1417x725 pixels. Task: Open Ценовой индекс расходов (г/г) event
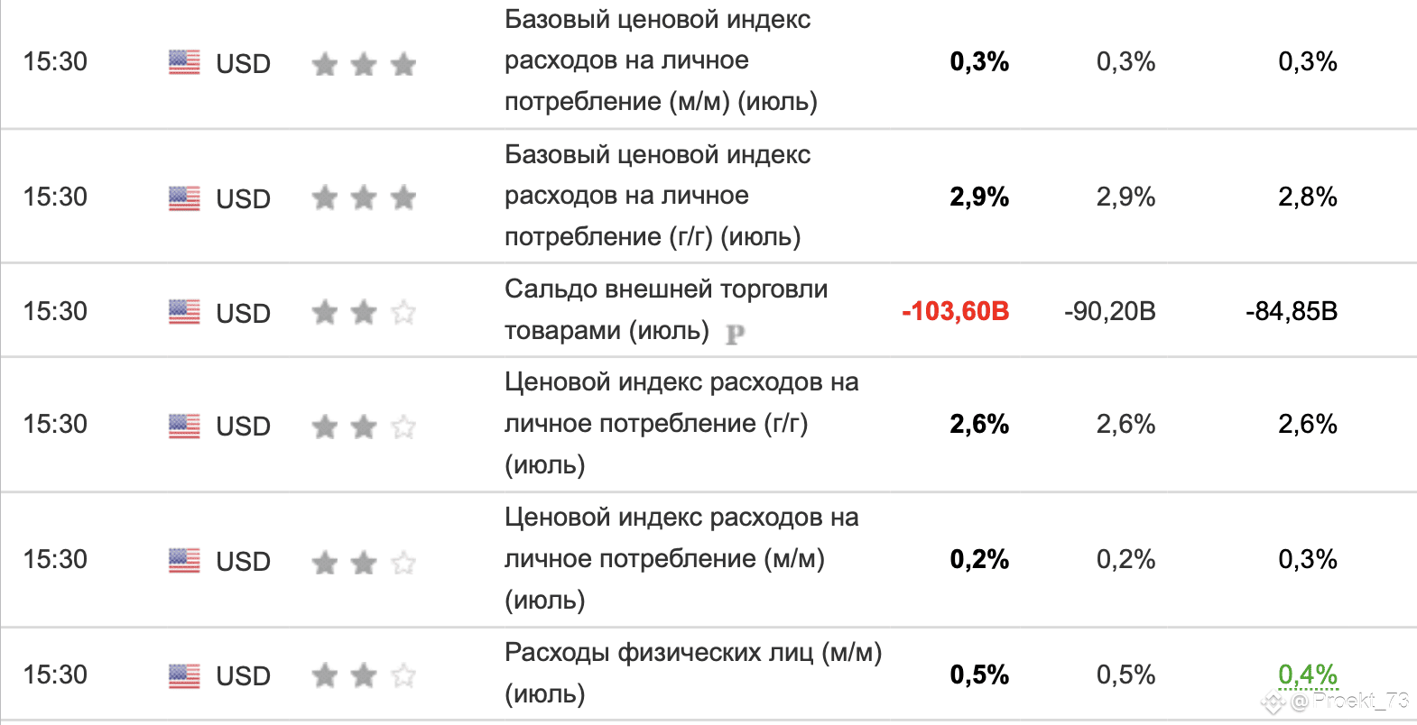681,423
